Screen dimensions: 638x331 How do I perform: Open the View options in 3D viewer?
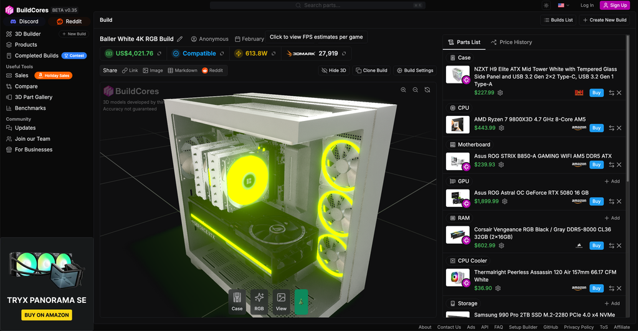[x=281, y=302]
